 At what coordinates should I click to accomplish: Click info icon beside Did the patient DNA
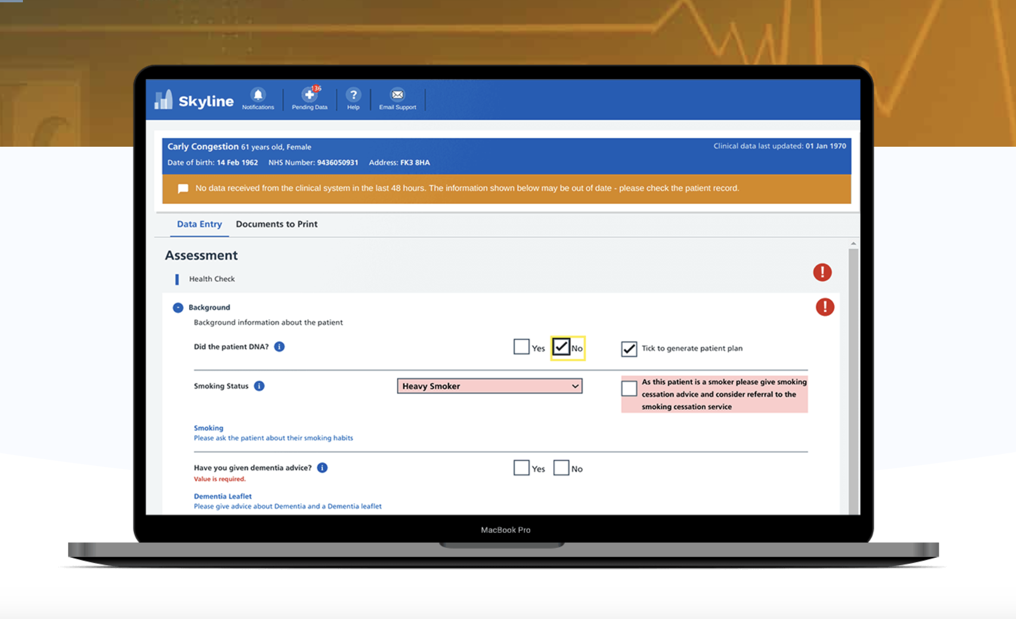279,347
